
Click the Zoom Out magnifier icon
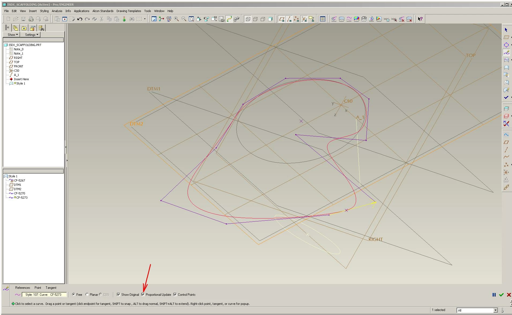(x=184, y=19)
